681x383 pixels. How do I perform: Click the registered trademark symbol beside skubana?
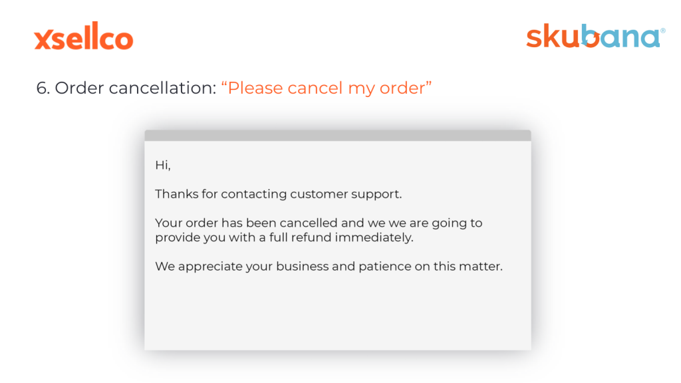pos(663,31)
